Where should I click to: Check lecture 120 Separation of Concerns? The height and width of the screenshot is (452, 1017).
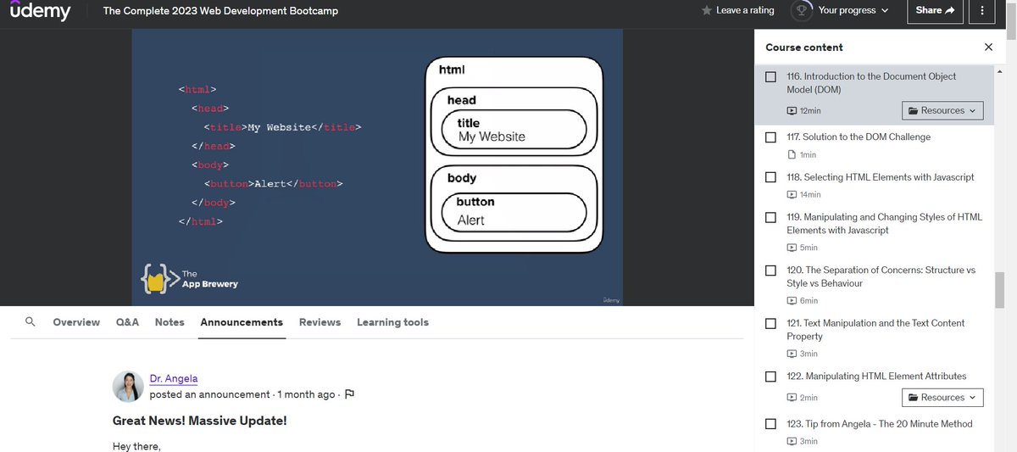tap(770, 271)
